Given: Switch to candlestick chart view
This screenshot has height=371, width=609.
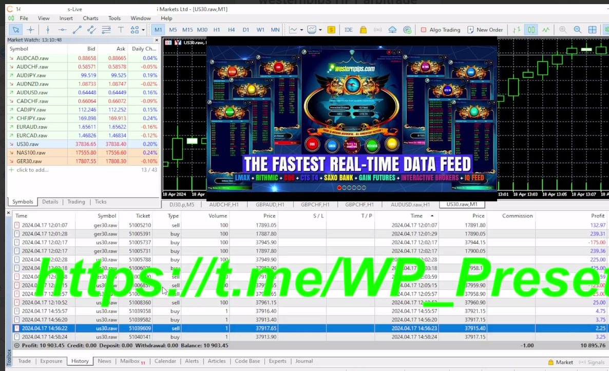Looking at the screenshot, I should tap(531, 30).
